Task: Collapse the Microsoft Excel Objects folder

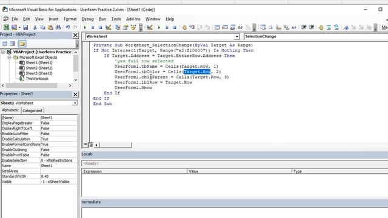Action: [10, 58]
